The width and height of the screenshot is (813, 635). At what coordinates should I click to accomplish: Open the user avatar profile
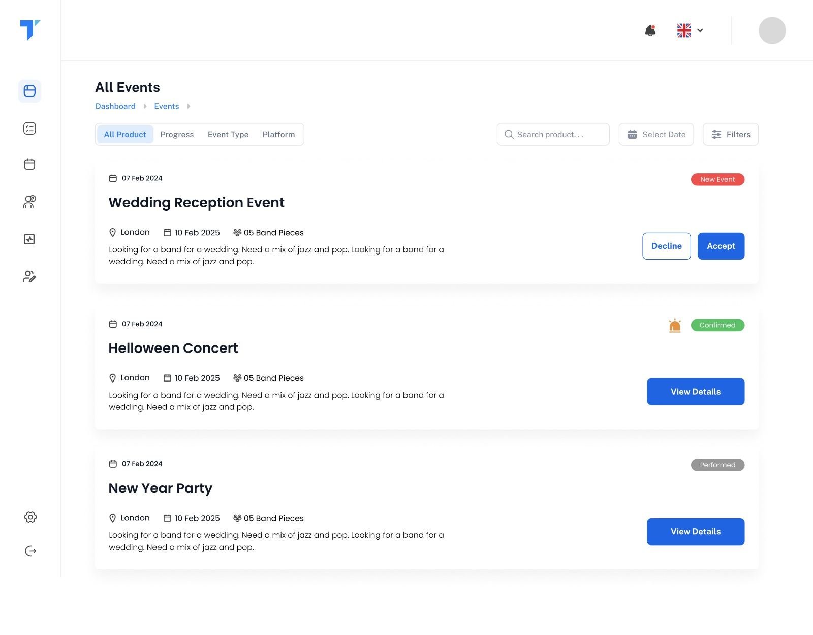pyautogui.click(x=772, y=30)
